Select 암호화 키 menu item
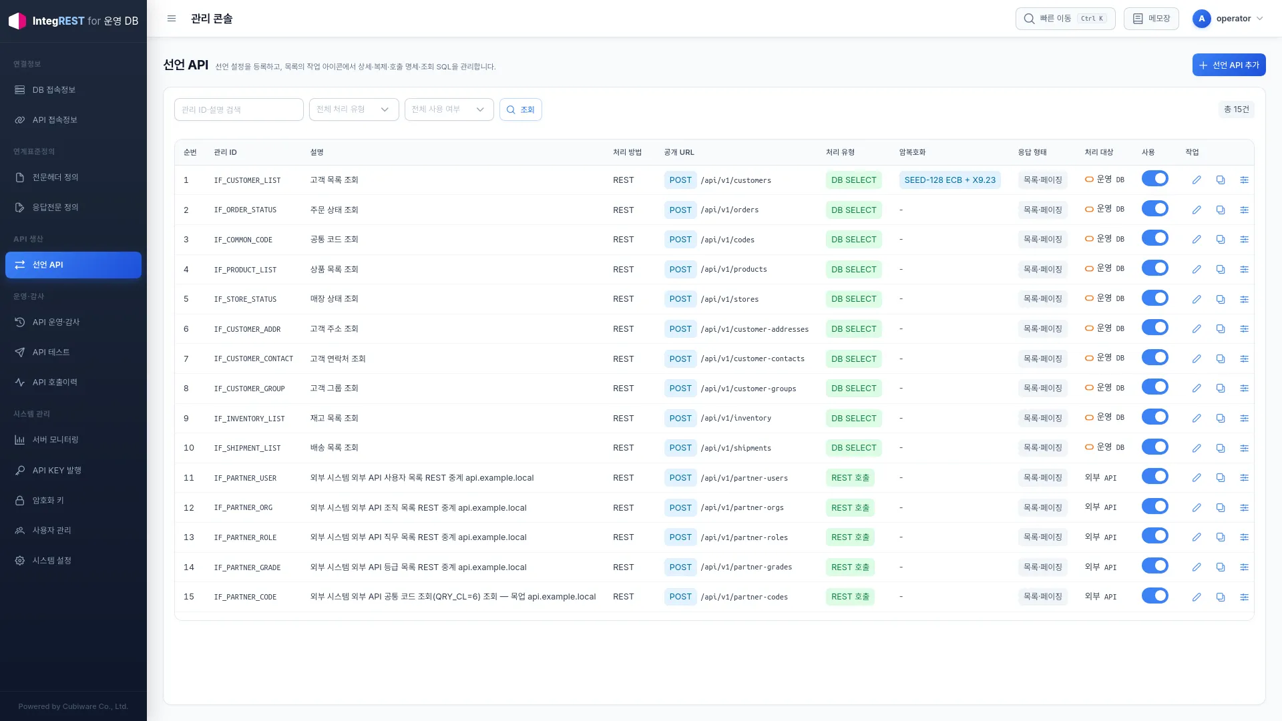 [x=73, y=501]
